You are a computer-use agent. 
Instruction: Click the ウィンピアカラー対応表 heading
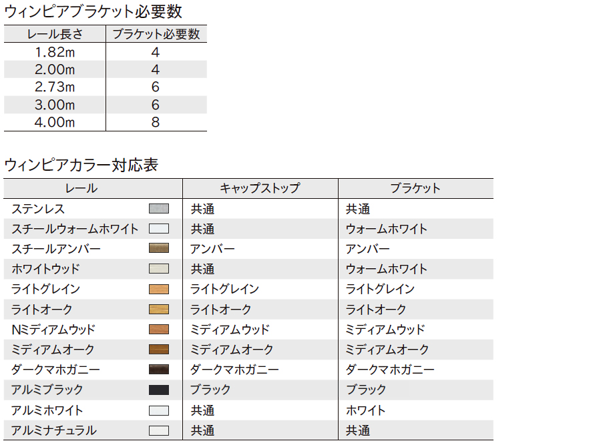pos(81,165)
